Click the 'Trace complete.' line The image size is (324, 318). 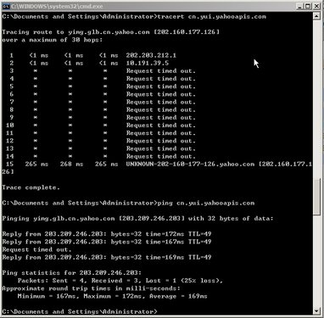[x=31, y=187]
